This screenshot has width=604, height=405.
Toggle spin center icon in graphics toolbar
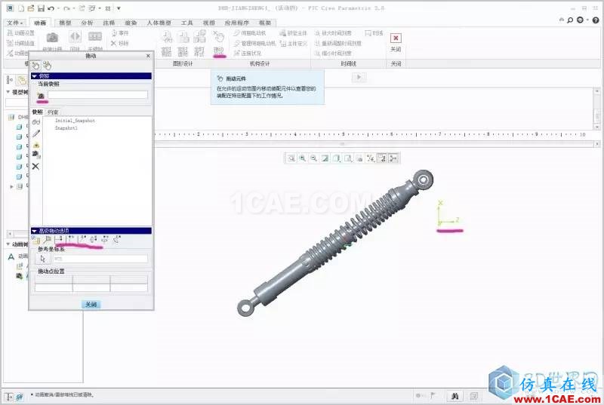click(393, 158)
